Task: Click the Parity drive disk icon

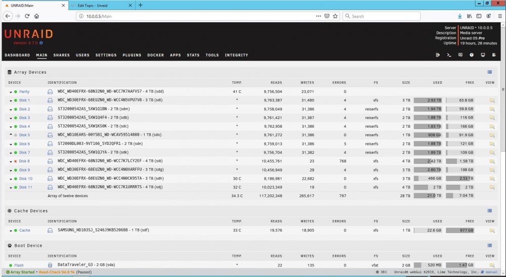Action: 50,92
